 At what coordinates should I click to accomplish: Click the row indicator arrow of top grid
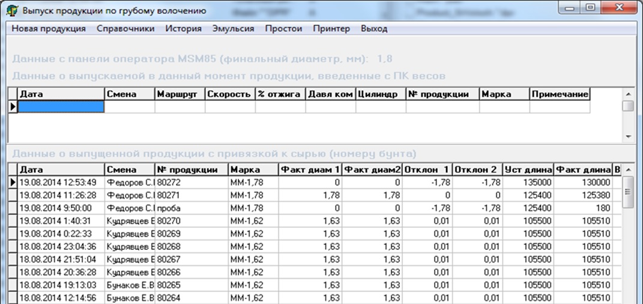click(x=13, y=107)
